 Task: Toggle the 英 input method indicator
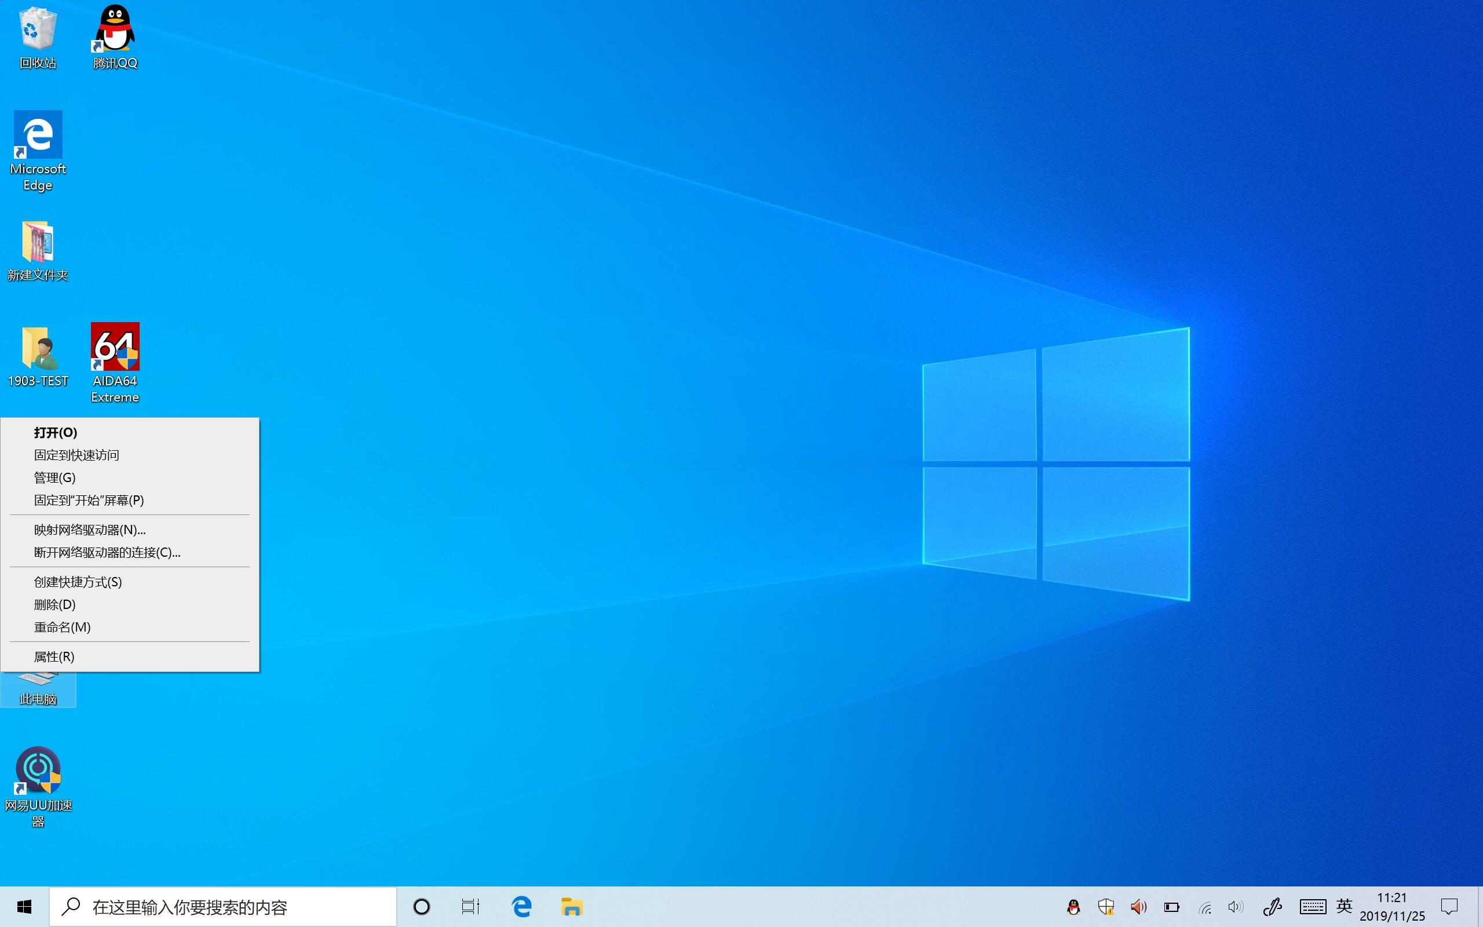tap(1344, 906)
